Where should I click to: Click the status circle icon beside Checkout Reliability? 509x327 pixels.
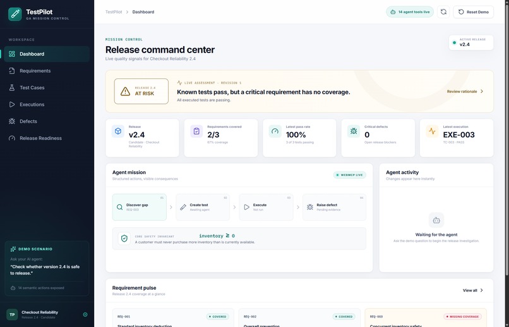tap(85, 314)
